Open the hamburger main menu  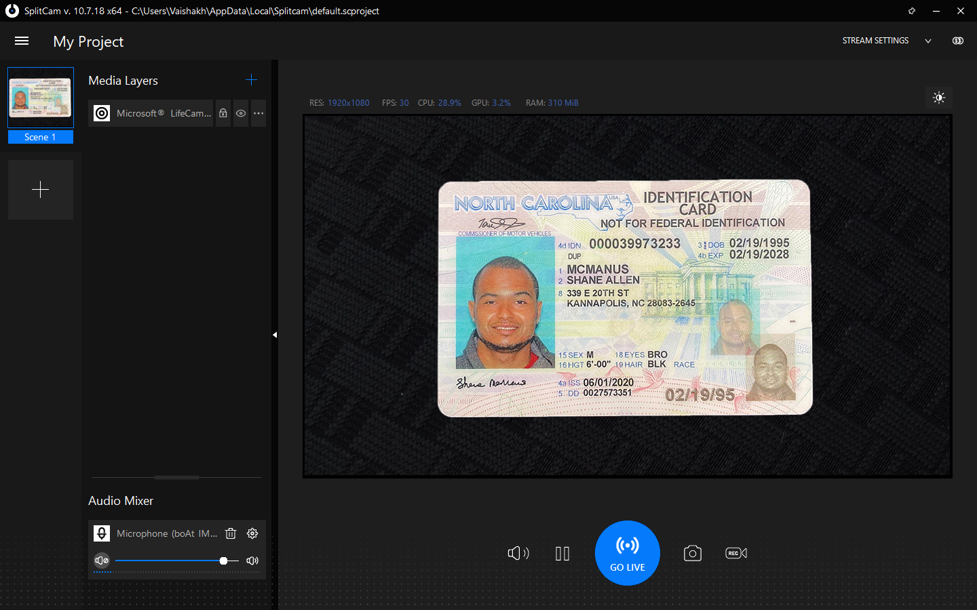point(22,41)
